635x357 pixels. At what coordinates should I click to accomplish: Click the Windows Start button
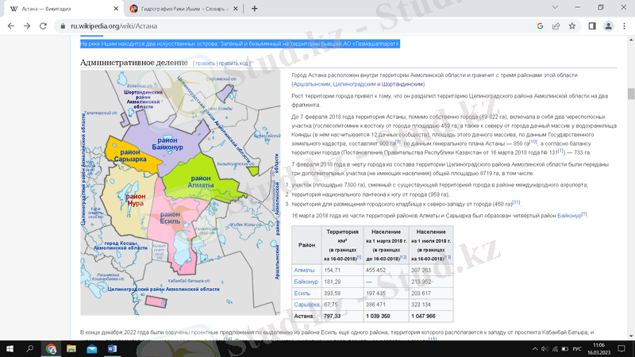click(x=10, y=347)
